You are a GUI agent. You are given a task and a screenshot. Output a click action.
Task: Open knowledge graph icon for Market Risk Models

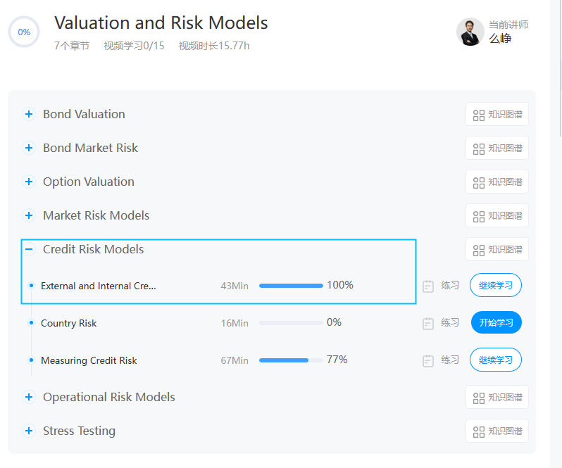click(479, 216)
